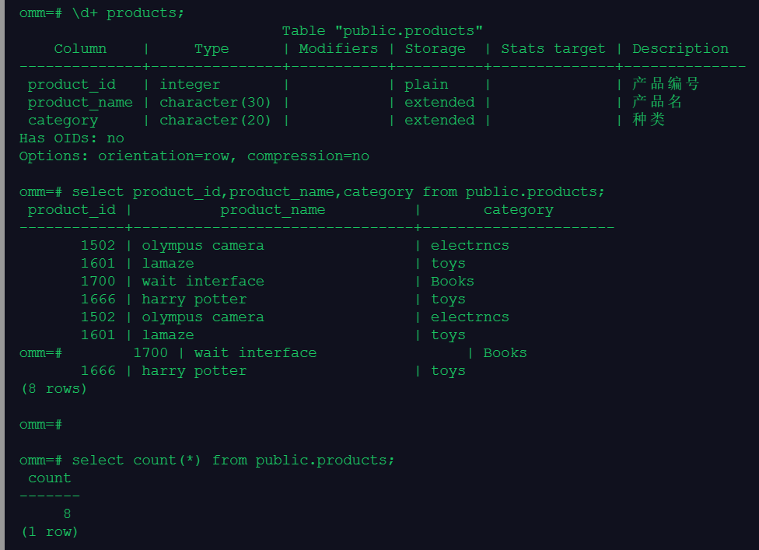Click the "count" result column header
This screenshot has width=759, height=550.
[x=50, y=478]
